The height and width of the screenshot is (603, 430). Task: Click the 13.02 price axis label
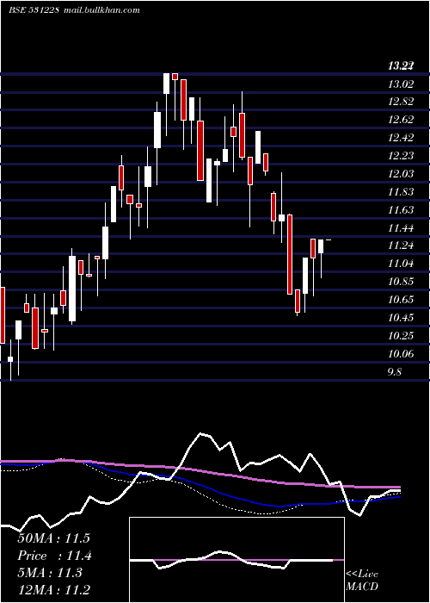(401, 84)
